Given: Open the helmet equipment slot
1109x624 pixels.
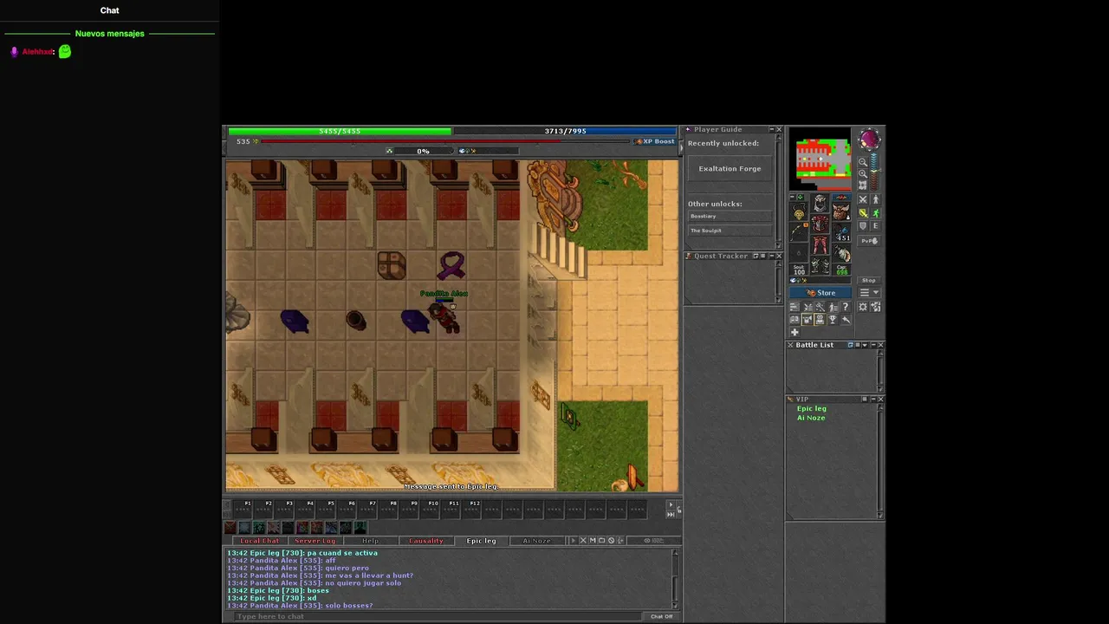Looking at the screenshot, I should coord(820,202).
